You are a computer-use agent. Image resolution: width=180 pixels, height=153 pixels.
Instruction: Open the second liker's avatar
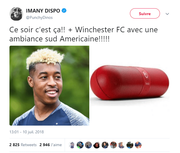(80, 145)
